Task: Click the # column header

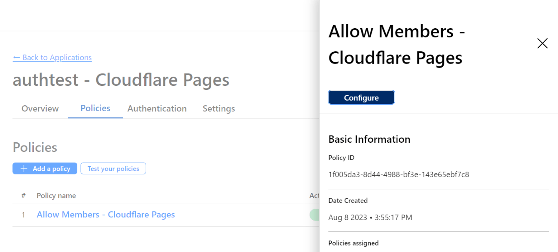Action: click(x=24, y=196)
